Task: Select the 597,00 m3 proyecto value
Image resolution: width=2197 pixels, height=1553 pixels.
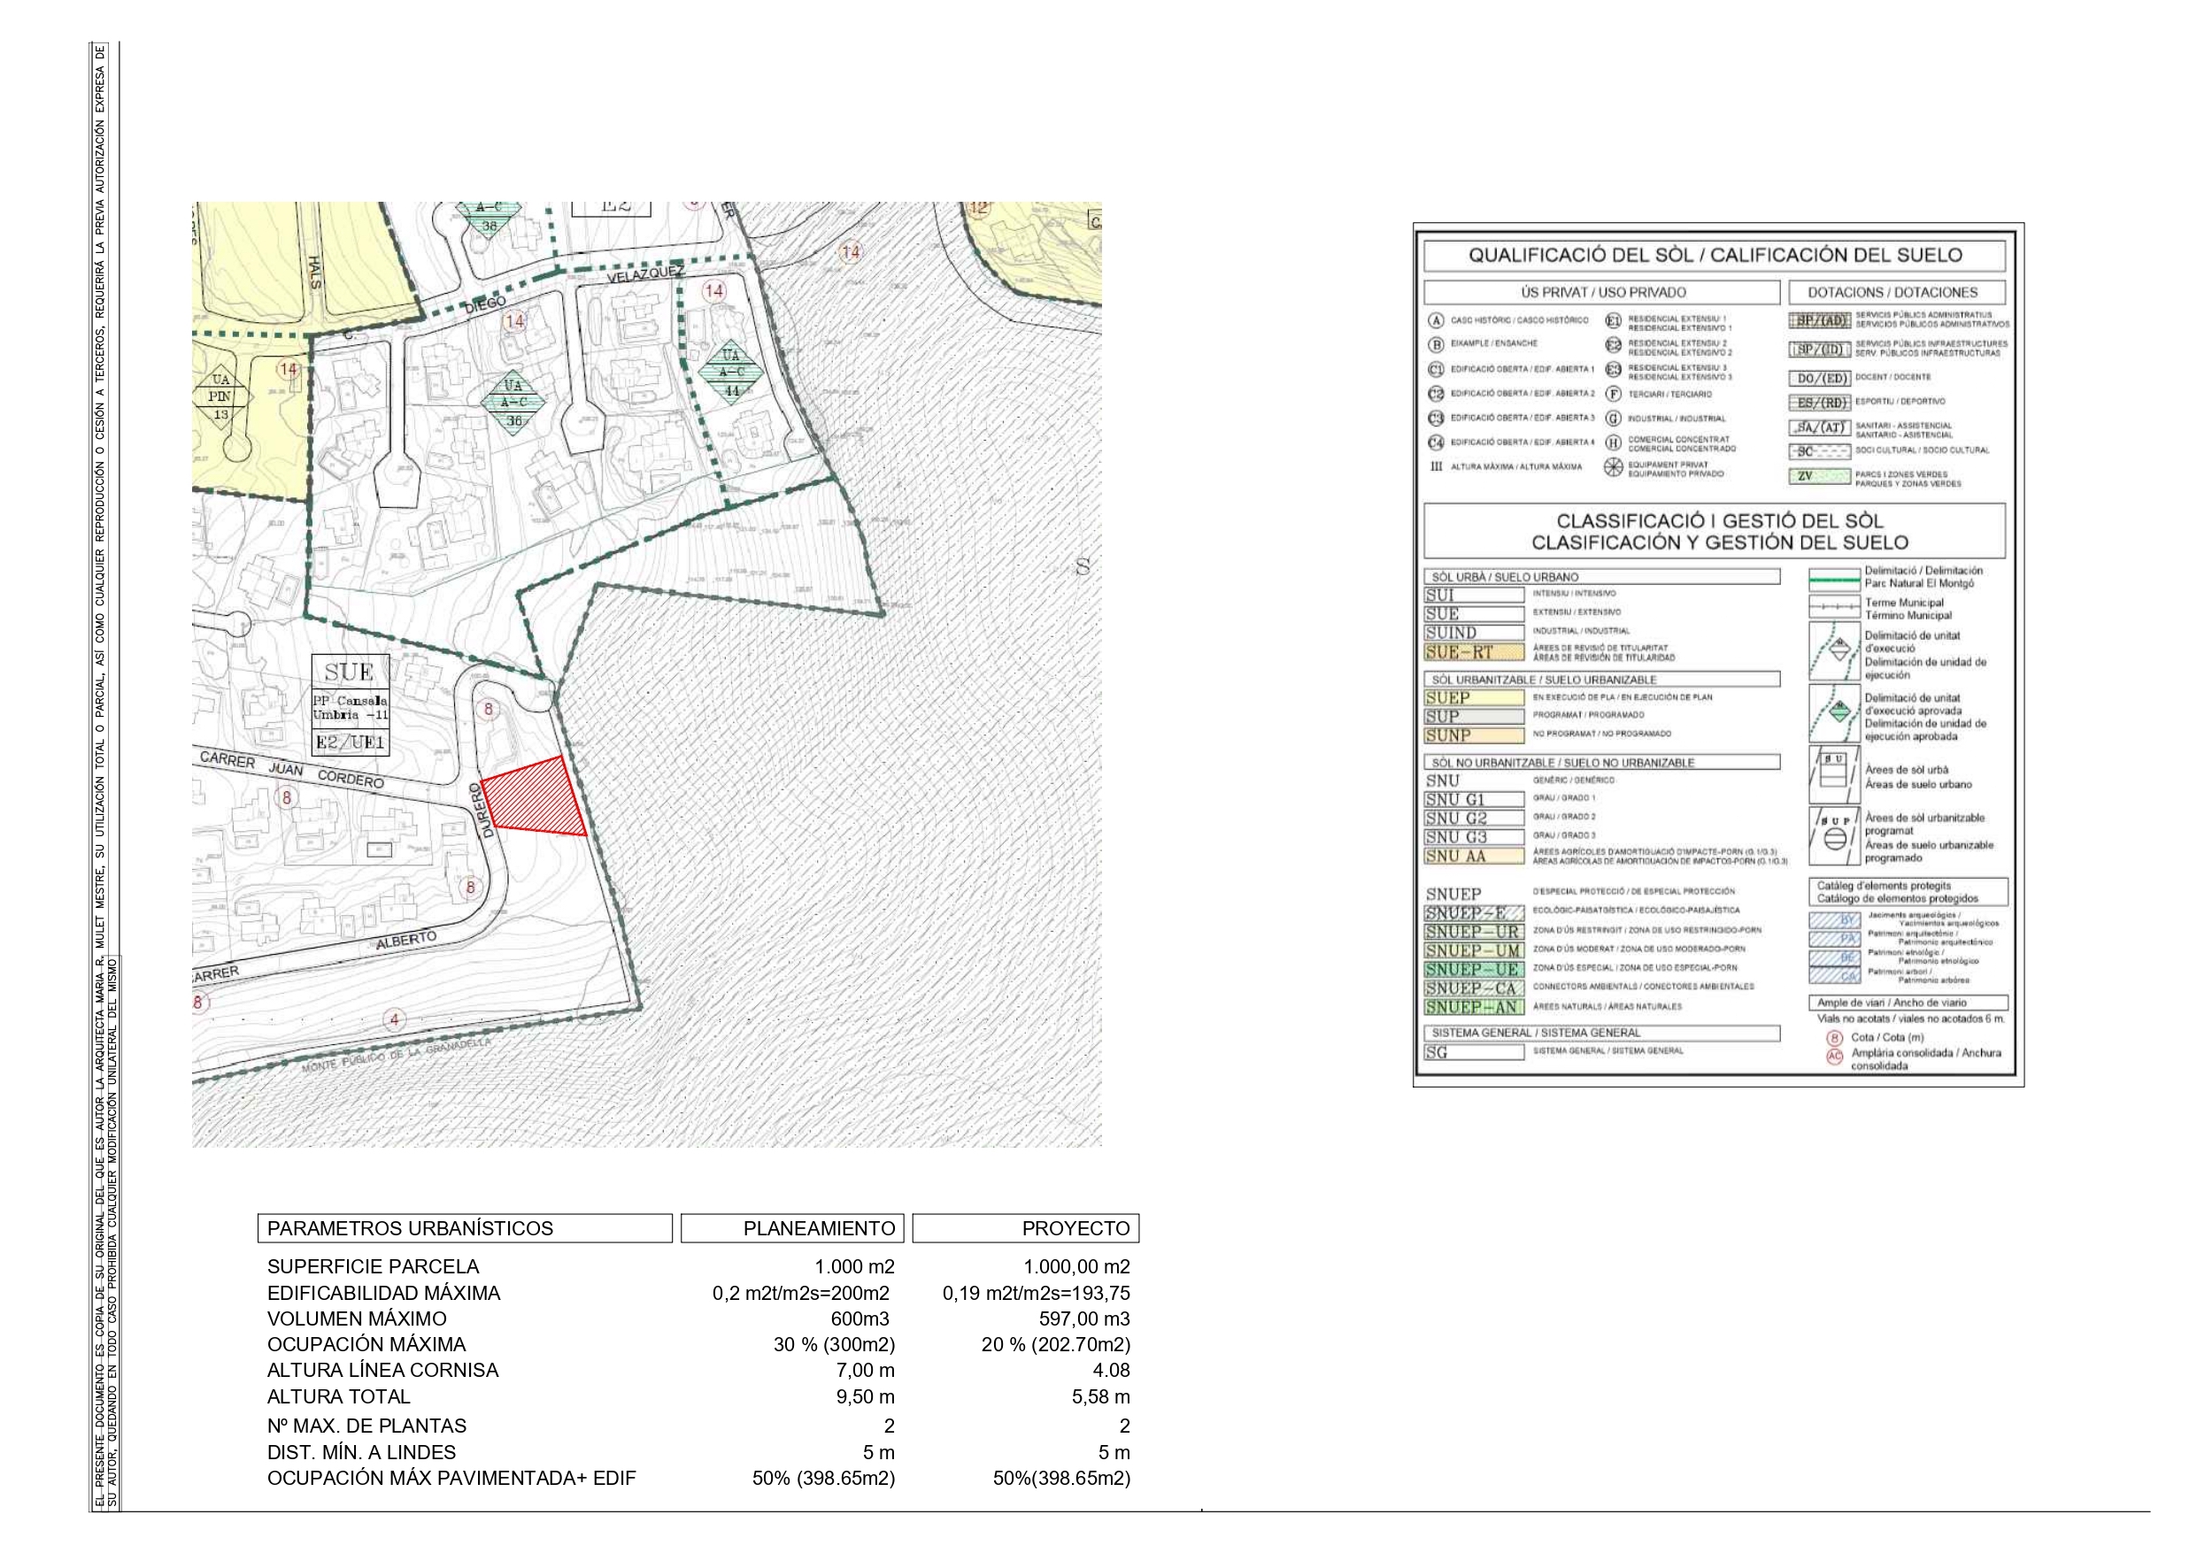Action: click(x=1084, y=1319)
